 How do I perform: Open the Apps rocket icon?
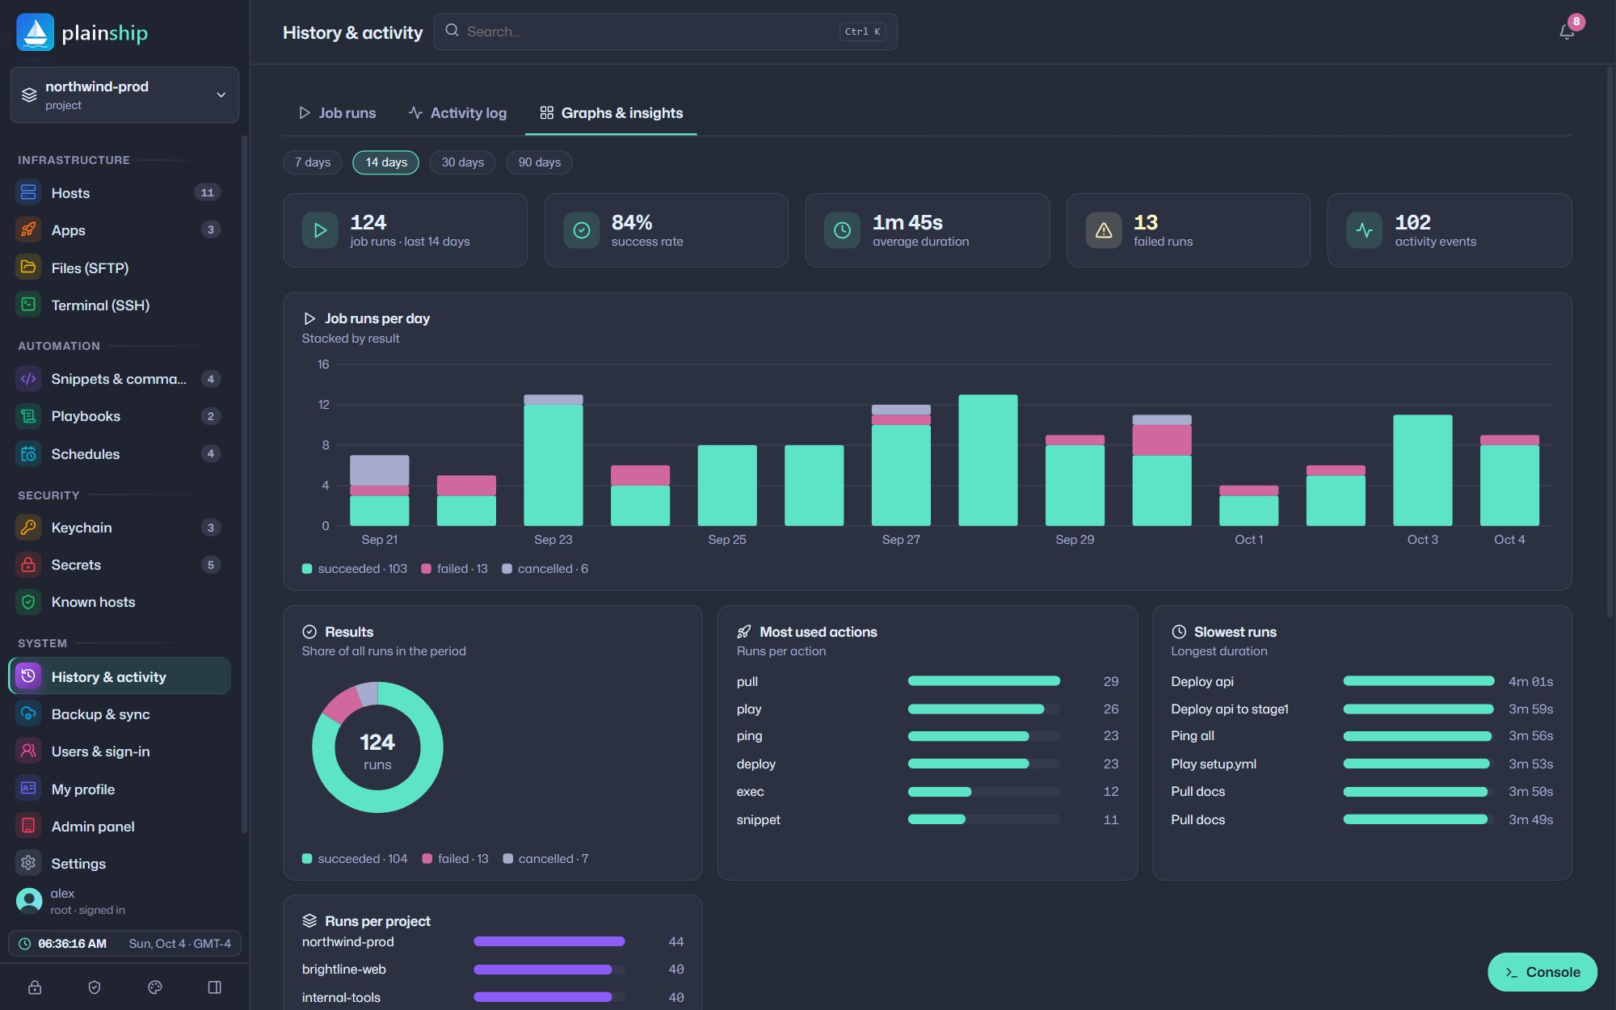pos(28,229)
